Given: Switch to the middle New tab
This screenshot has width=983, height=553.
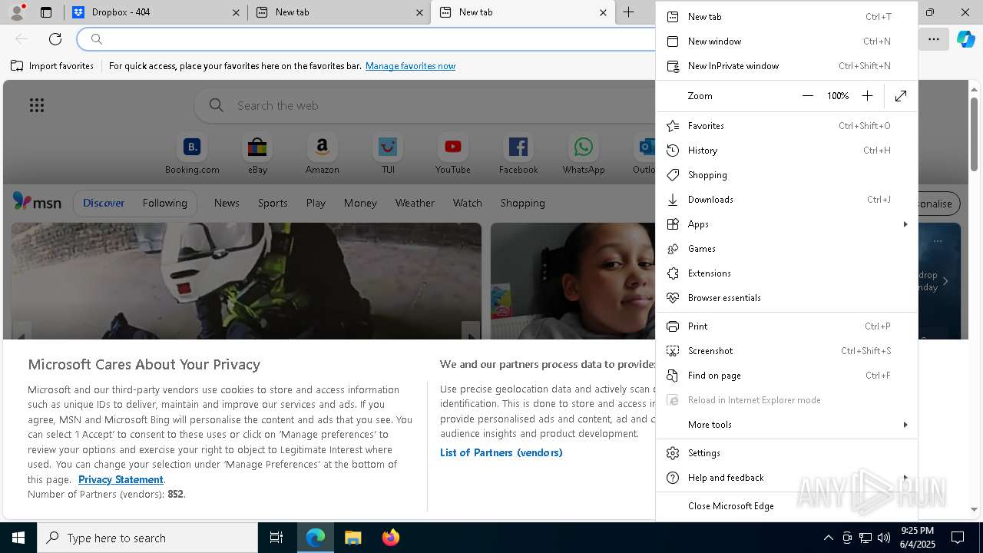Looking at the screenshot, I should 340,12.
